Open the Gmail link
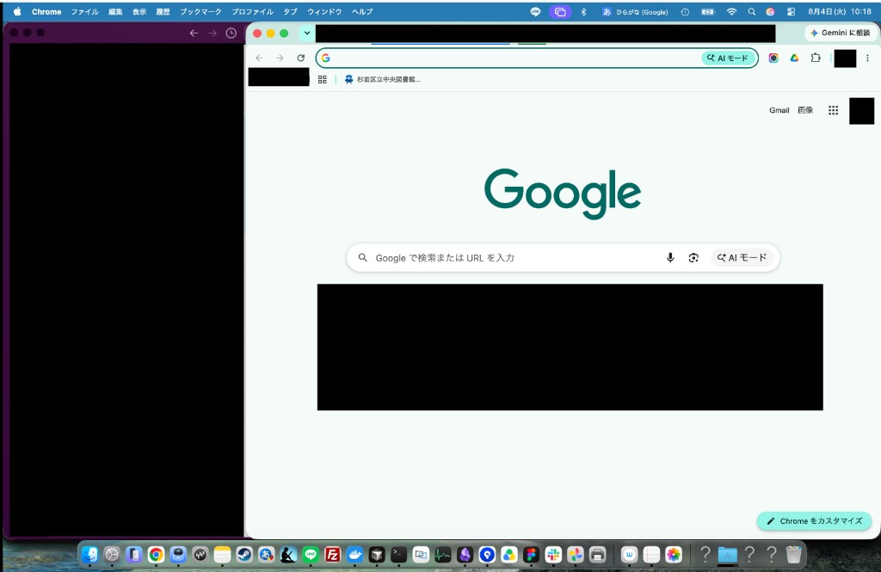 (x=779, y=110)
